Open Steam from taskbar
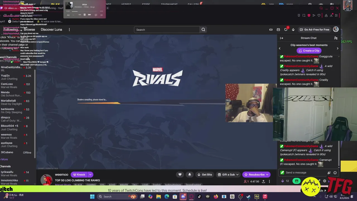Image resolution: width=357 pixels, height=201 pixels. 249,197
